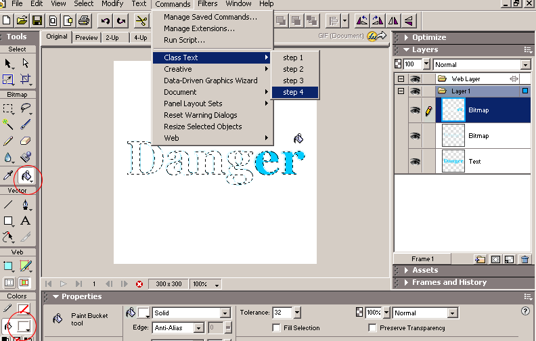
Task: Switch to the 2-Up tab
Action: (x=112, y=38)
